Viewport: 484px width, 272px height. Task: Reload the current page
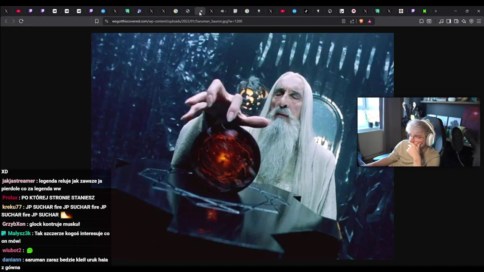pos(21,21)
